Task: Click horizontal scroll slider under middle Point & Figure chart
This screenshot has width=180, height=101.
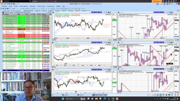Action: pyautogui.click(x=172, y=67)
